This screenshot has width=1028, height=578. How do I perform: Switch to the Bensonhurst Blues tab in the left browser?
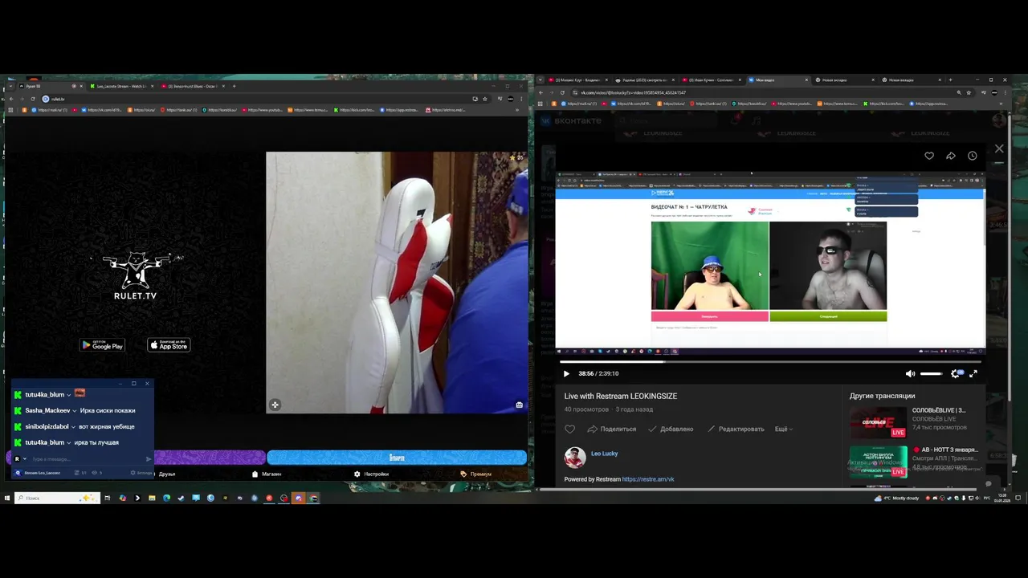[193, 86]
